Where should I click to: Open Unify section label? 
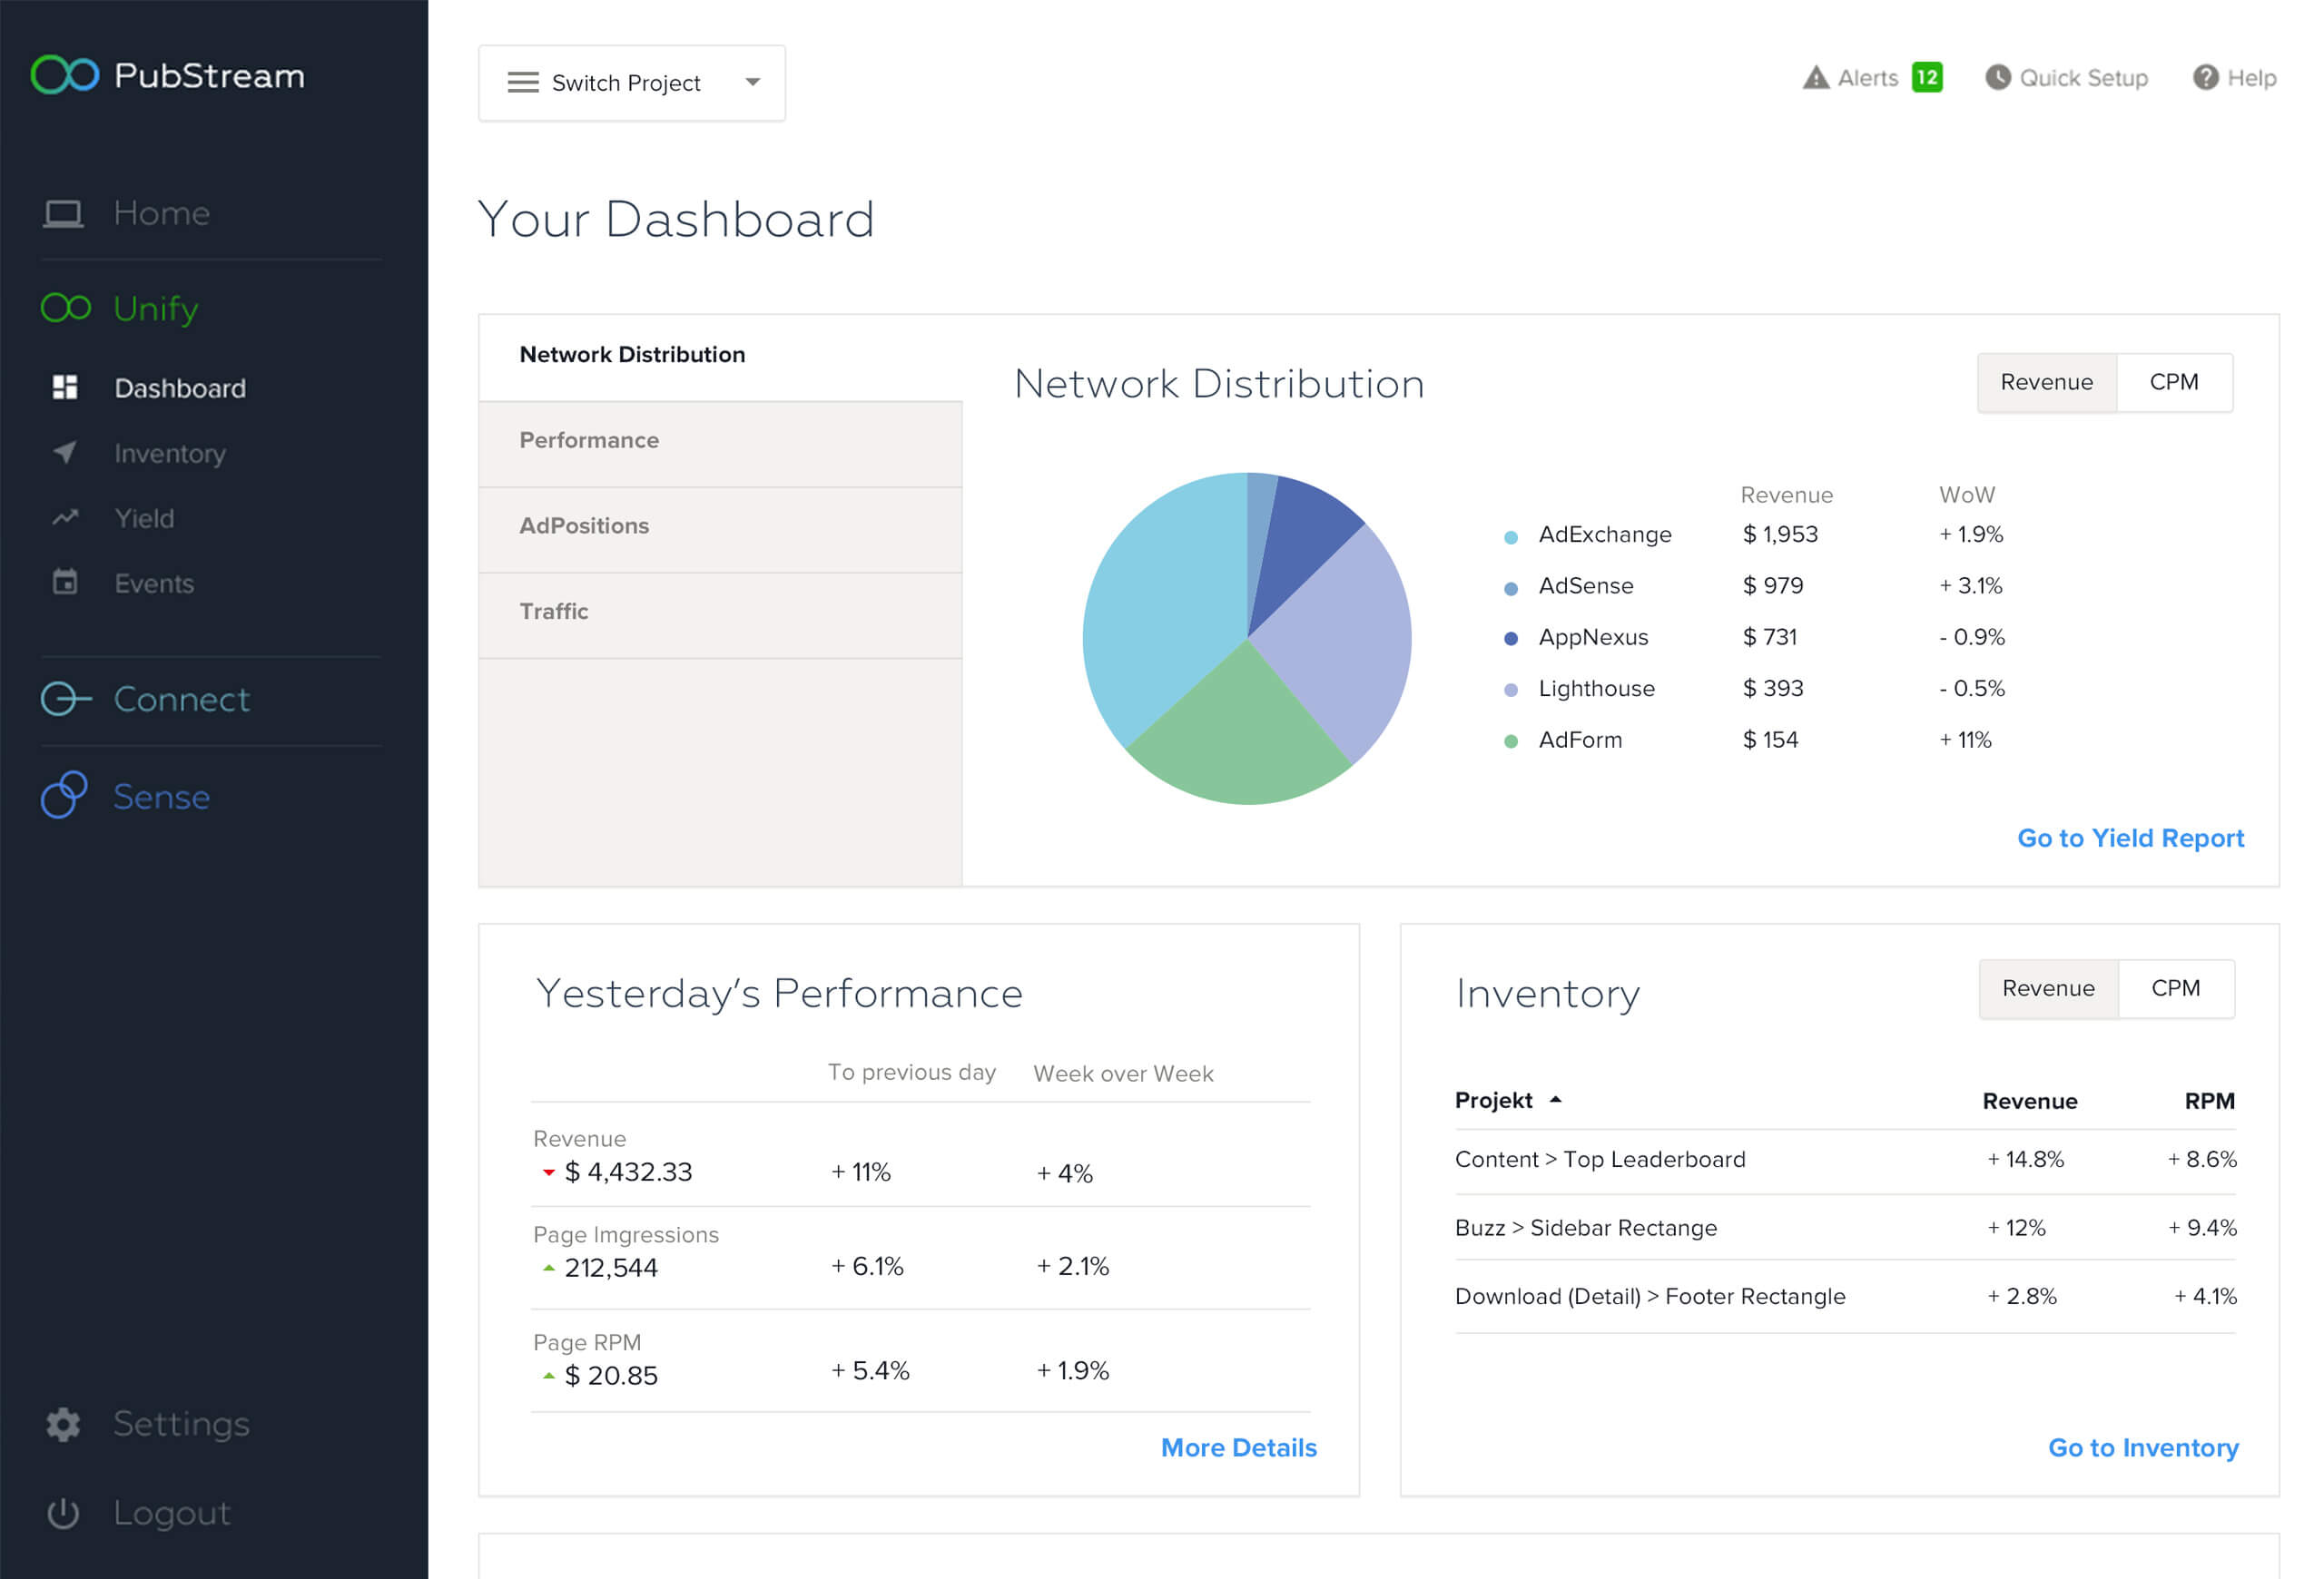(x=156, y=309)
